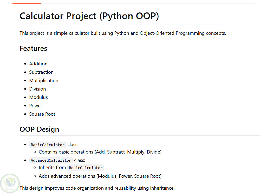Click the green leaf watermark logo
Image resolution: width=260 pixels, height=193 pixels.
tap(9, 183)
